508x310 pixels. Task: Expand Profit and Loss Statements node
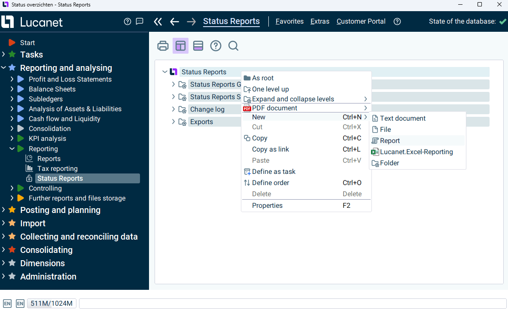pyautogui.click(x=12, y=79)
